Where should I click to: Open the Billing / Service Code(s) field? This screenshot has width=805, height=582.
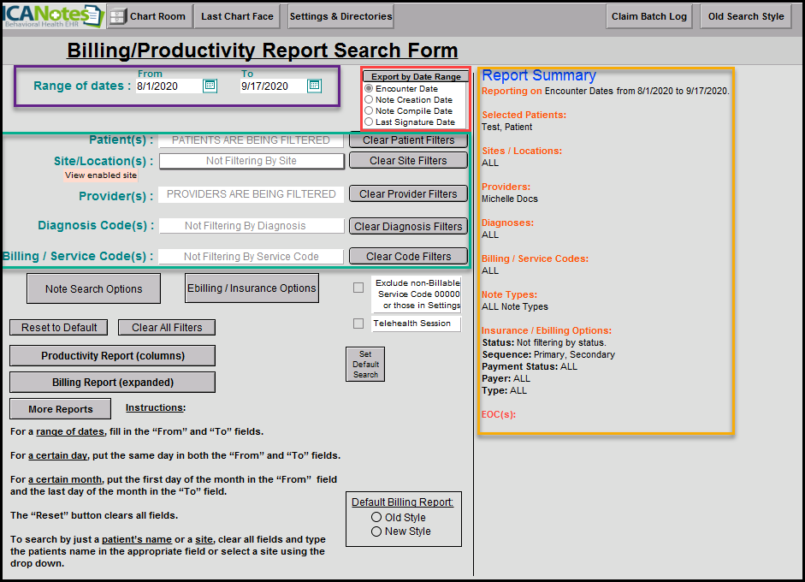[252, 256]
